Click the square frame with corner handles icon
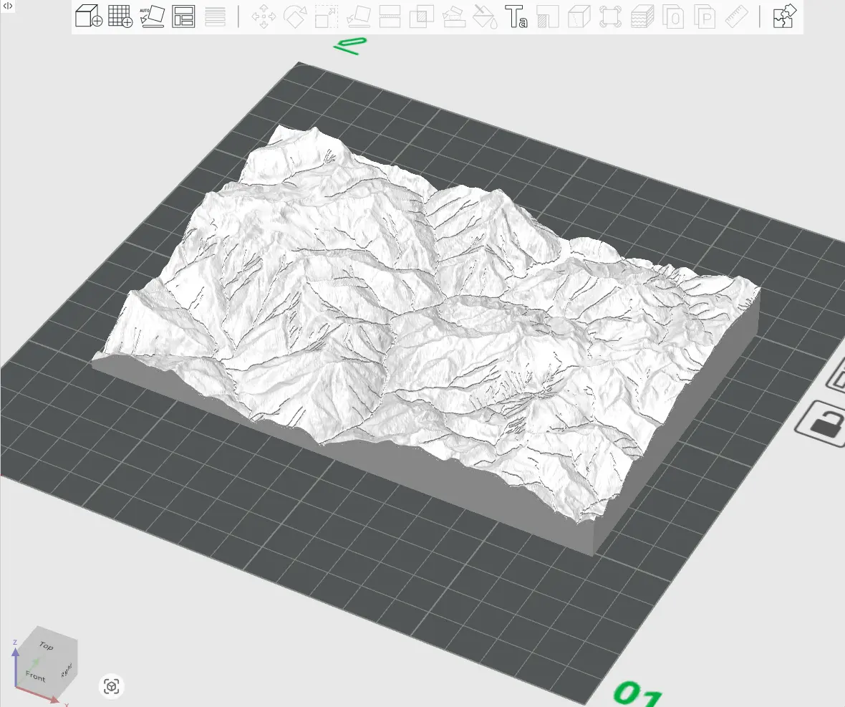The width and height of the screenshot is (845, 707). click(x=610, y=16)
